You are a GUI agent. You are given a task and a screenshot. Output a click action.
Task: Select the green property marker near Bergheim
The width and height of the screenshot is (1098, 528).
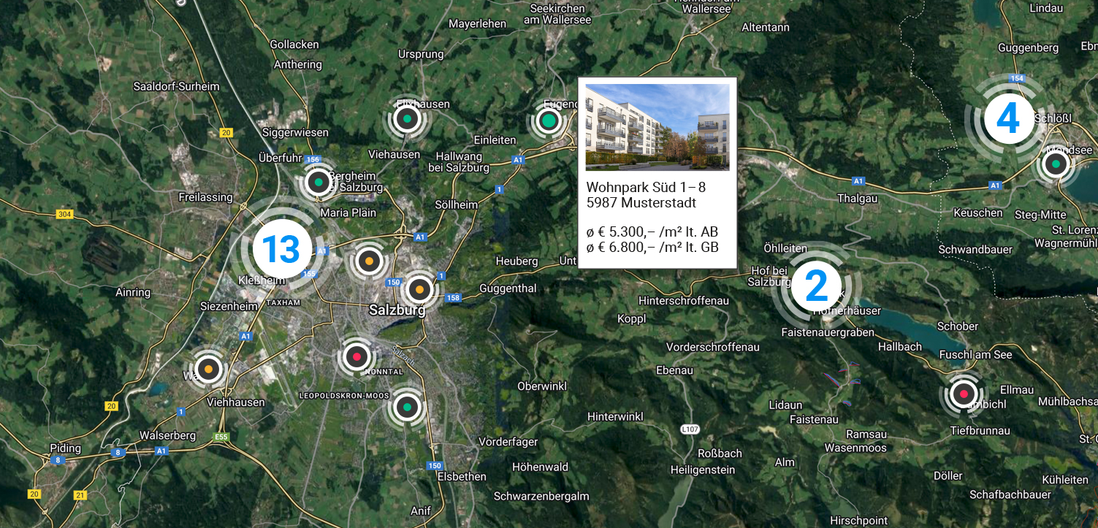click(319, 183)
